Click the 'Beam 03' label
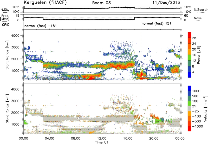Screen dimensions: 208x144 (x=101, y=3)
